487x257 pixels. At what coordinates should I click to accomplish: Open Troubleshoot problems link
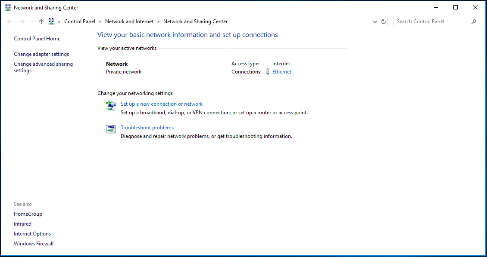click(147, 128)
